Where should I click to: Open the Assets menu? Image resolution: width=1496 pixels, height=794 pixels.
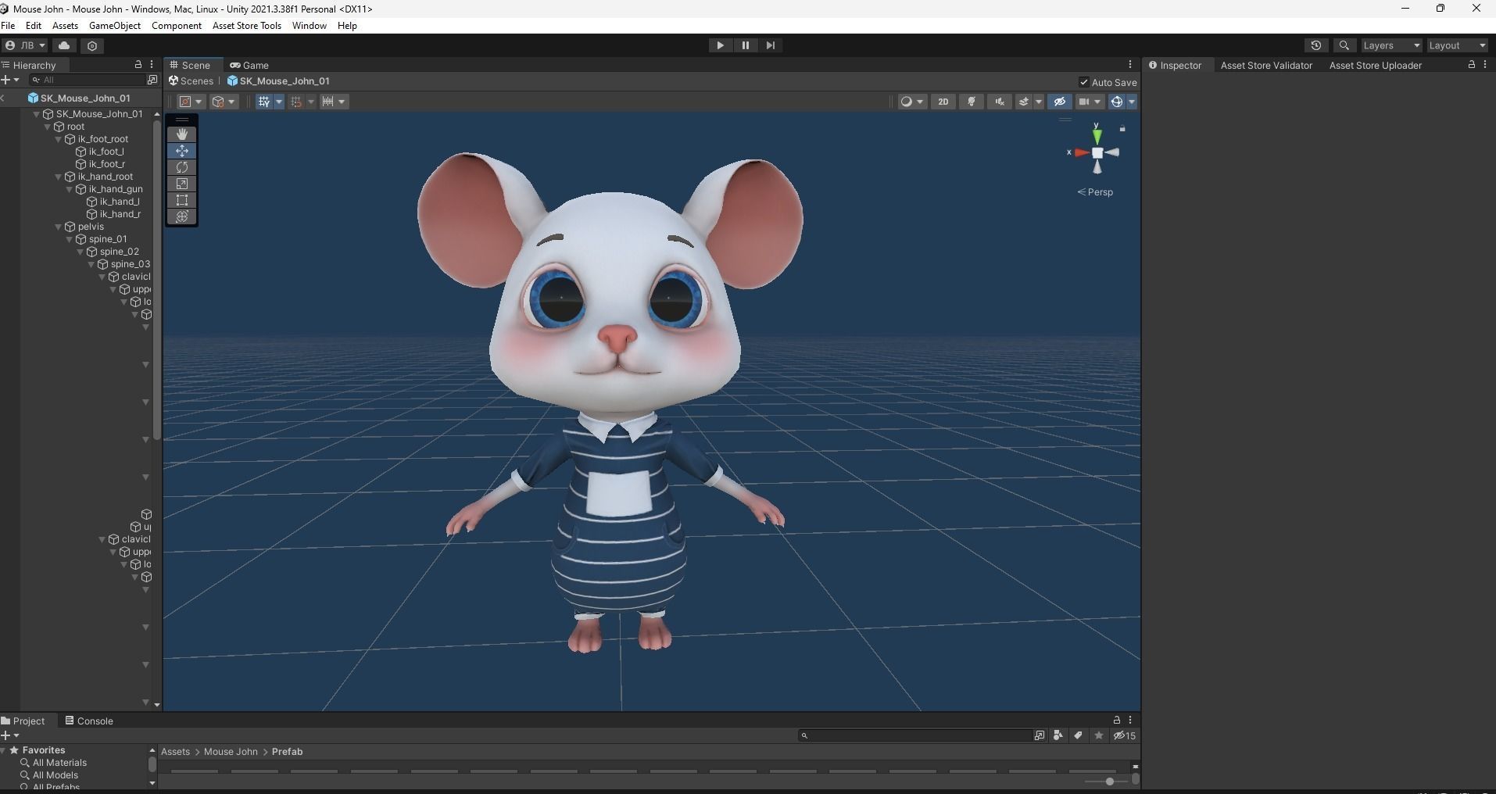65,26
